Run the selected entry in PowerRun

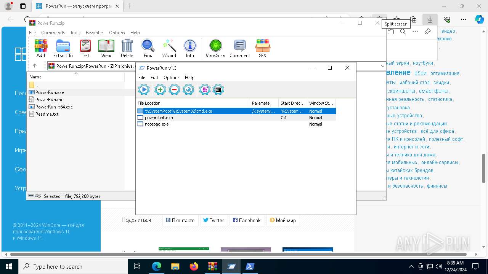click(x=144, y=90)
